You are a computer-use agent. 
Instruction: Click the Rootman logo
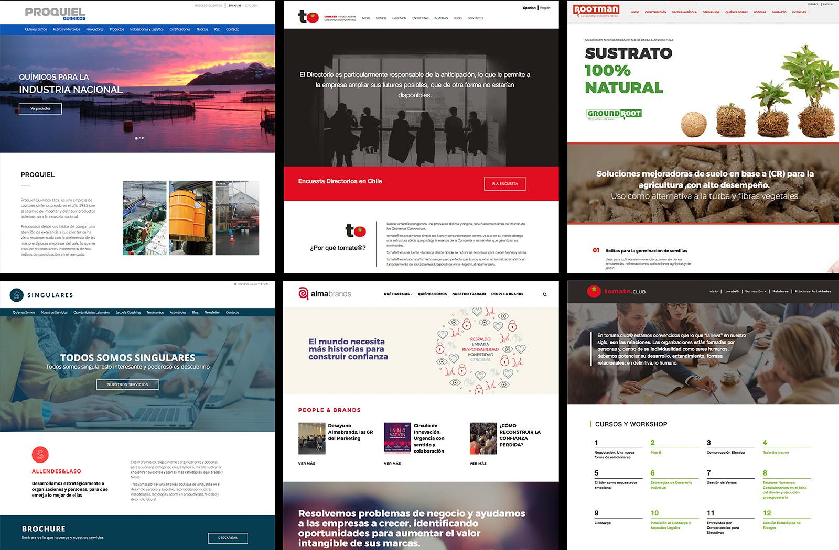coord(596,10)
